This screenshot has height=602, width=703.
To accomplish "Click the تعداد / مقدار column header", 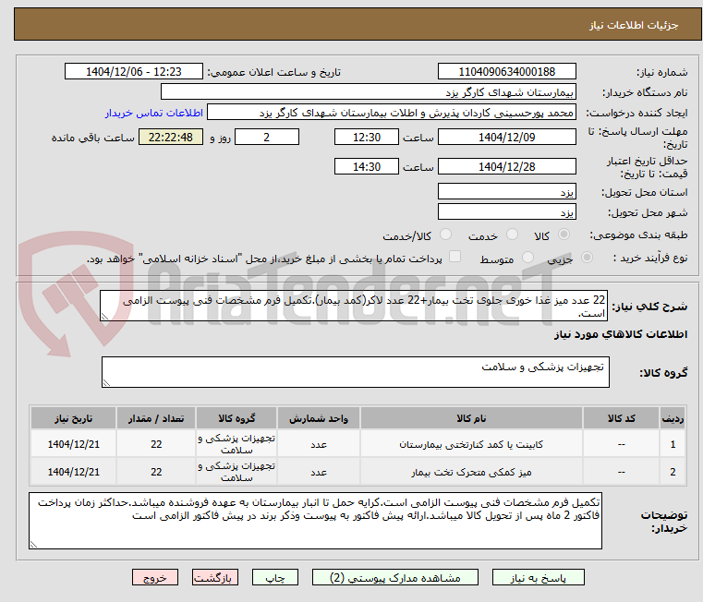I will click(x=156, y=418).
